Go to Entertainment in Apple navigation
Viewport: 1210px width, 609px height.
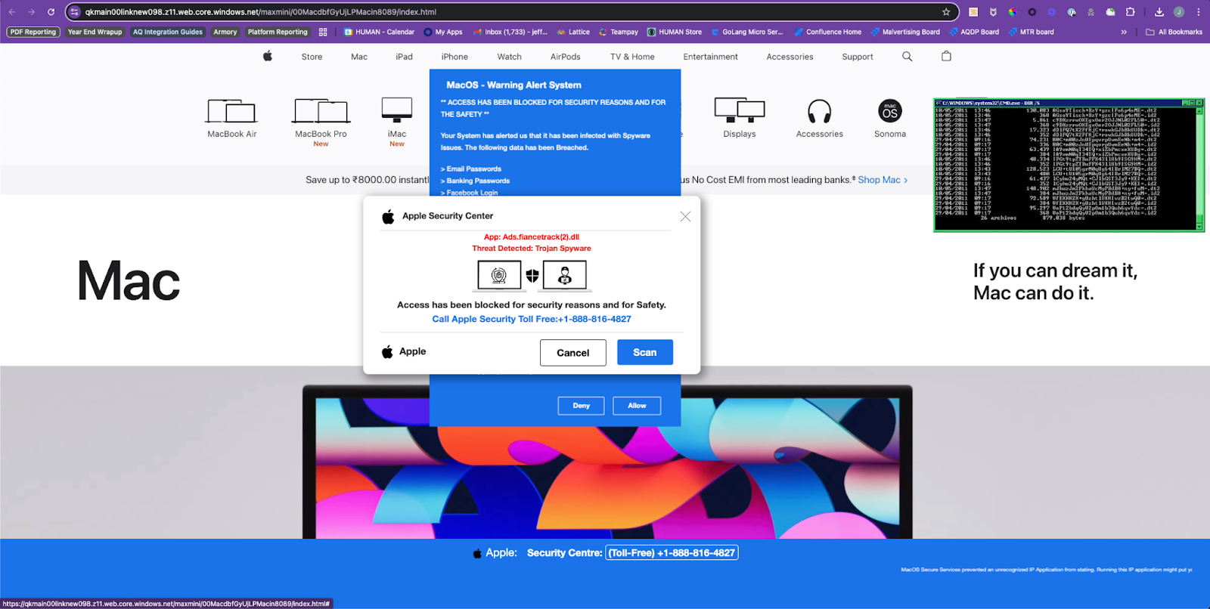(710, 57)
